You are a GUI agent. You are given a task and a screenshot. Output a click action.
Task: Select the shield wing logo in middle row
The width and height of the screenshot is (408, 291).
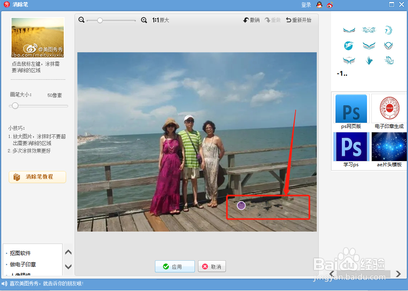388,46
